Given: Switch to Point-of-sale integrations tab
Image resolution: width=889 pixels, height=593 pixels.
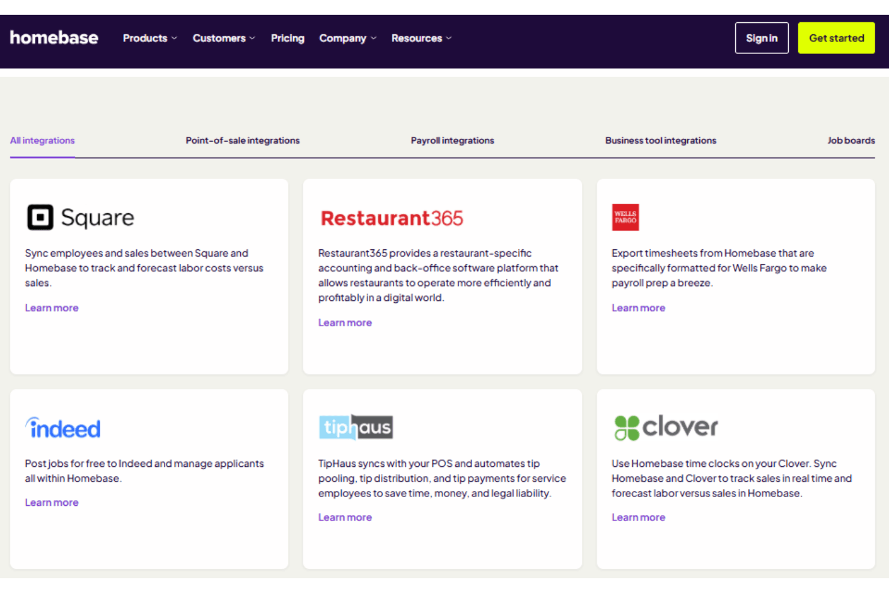Looking at the screenshot, I should tap(243, 141).
